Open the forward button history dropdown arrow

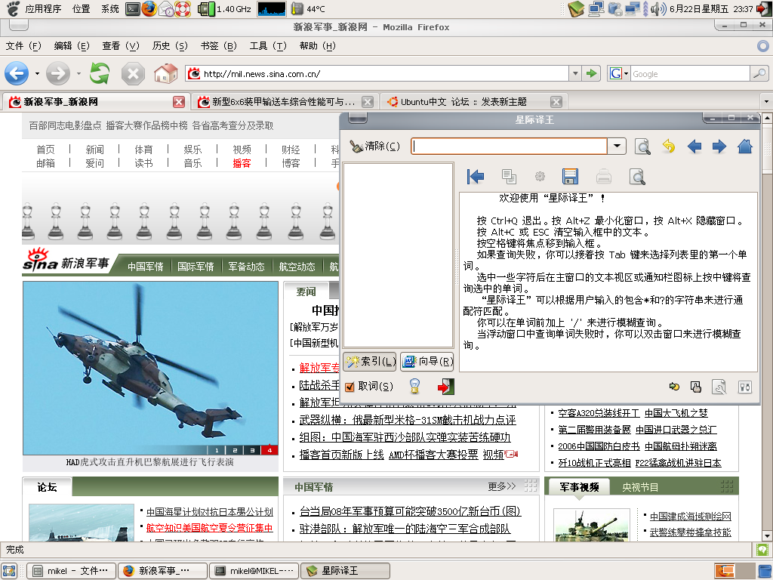(79, 74)
